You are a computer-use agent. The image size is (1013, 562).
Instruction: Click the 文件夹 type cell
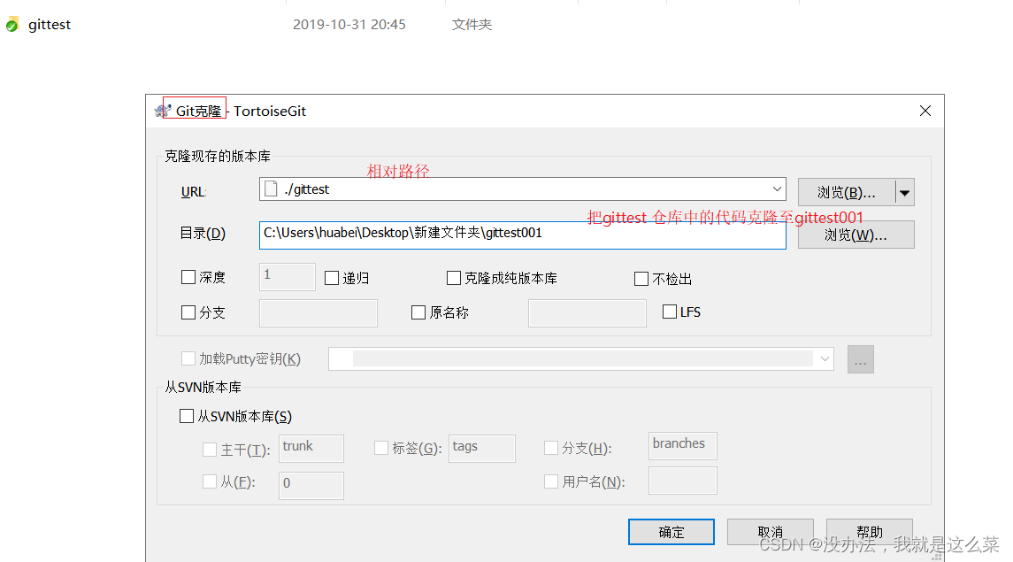coord(472,25)
